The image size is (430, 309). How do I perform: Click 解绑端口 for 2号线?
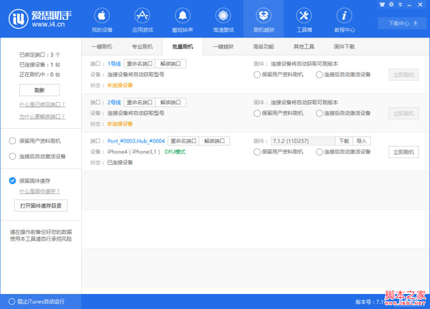click(x=170, y=102)
